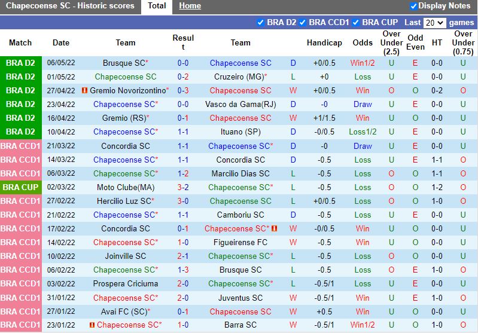Image resolution: width=478 pixels, height=333 pixels.
Task: Open the Last 20 games dropdown
Action: pos(435,23)
